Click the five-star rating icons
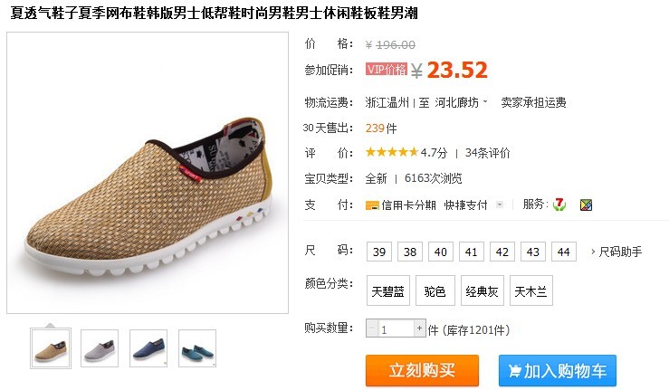The width and height of the screenshot is (669, 390). [392, 152]
